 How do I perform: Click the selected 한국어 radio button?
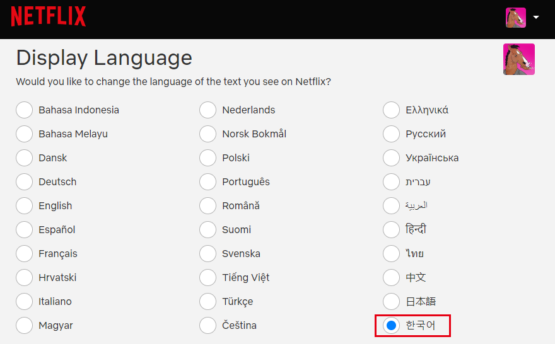tap(391, 325)
